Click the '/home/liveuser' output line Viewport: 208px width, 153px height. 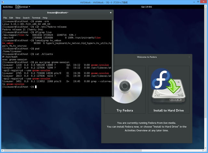pyautogui.click(x=12, y=51)
